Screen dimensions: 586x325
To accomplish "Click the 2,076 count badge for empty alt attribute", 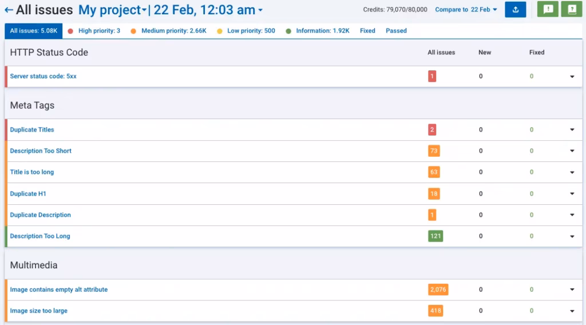I will 438,290.
